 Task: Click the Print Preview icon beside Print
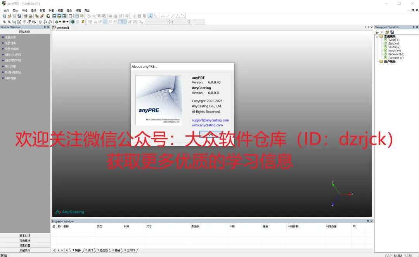[x=31, y=16]
